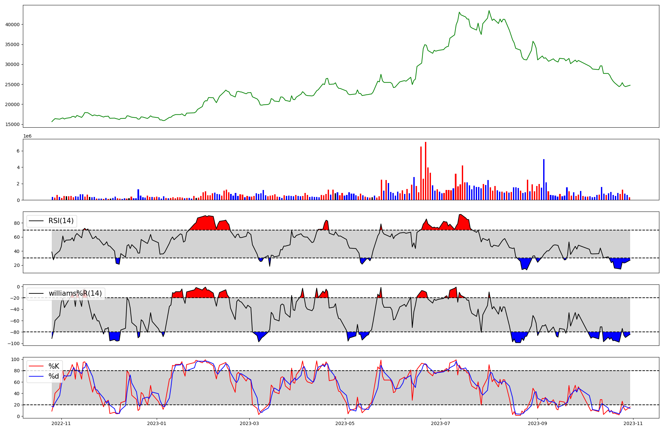Screen dimensions: 664x431
Task: Click the red %K legend line sample
Action: pyautogui.click(x=37, y=366)
